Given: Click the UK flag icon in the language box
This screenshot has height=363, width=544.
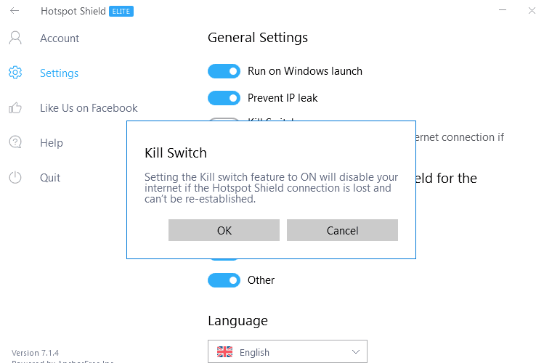Looking at the screenshot, I should [x=225, y=351].
